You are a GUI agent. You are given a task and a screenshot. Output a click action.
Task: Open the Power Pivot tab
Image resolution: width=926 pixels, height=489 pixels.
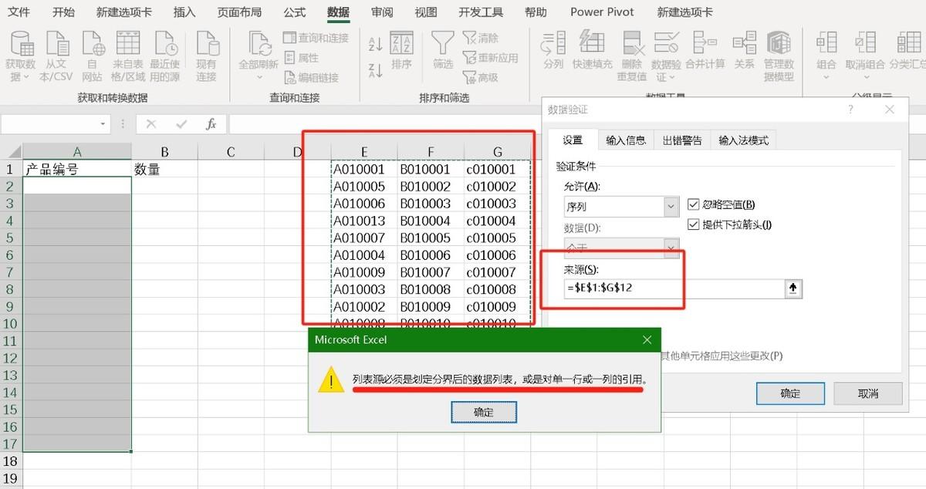click(x=602, y=12)
